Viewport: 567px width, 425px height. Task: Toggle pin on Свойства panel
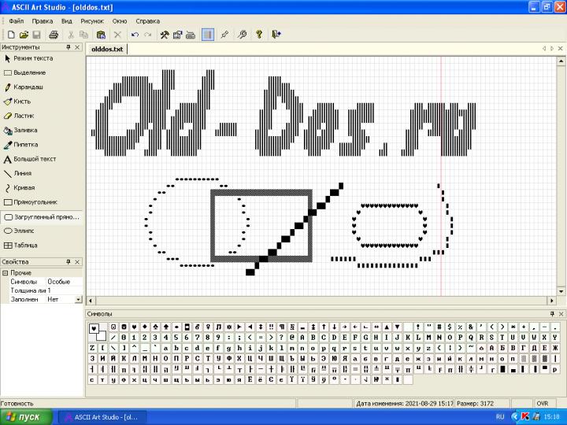pyautogui.click(x=68, y=261)
